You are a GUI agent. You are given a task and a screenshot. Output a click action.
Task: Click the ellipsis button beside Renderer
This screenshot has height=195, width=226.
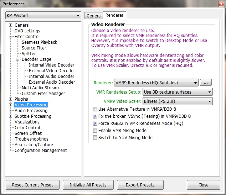tap(206, 83)
